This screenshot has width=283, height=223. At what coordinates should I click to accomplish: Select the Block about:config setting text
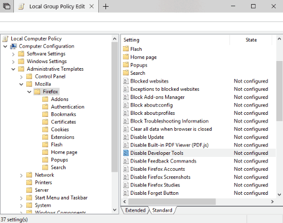click(151, 105)
